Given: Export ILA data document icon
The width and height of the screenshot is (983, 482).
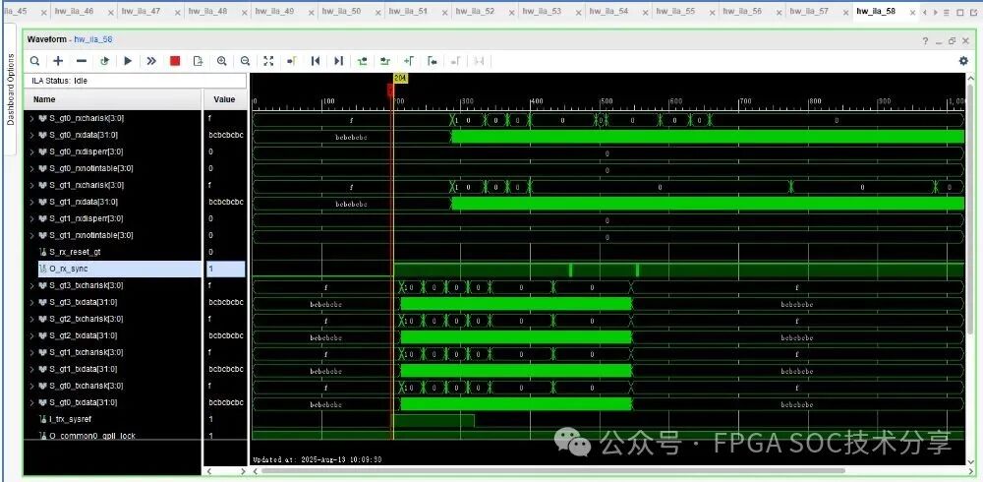Looking at the screenshot, I should click(199, 61).
